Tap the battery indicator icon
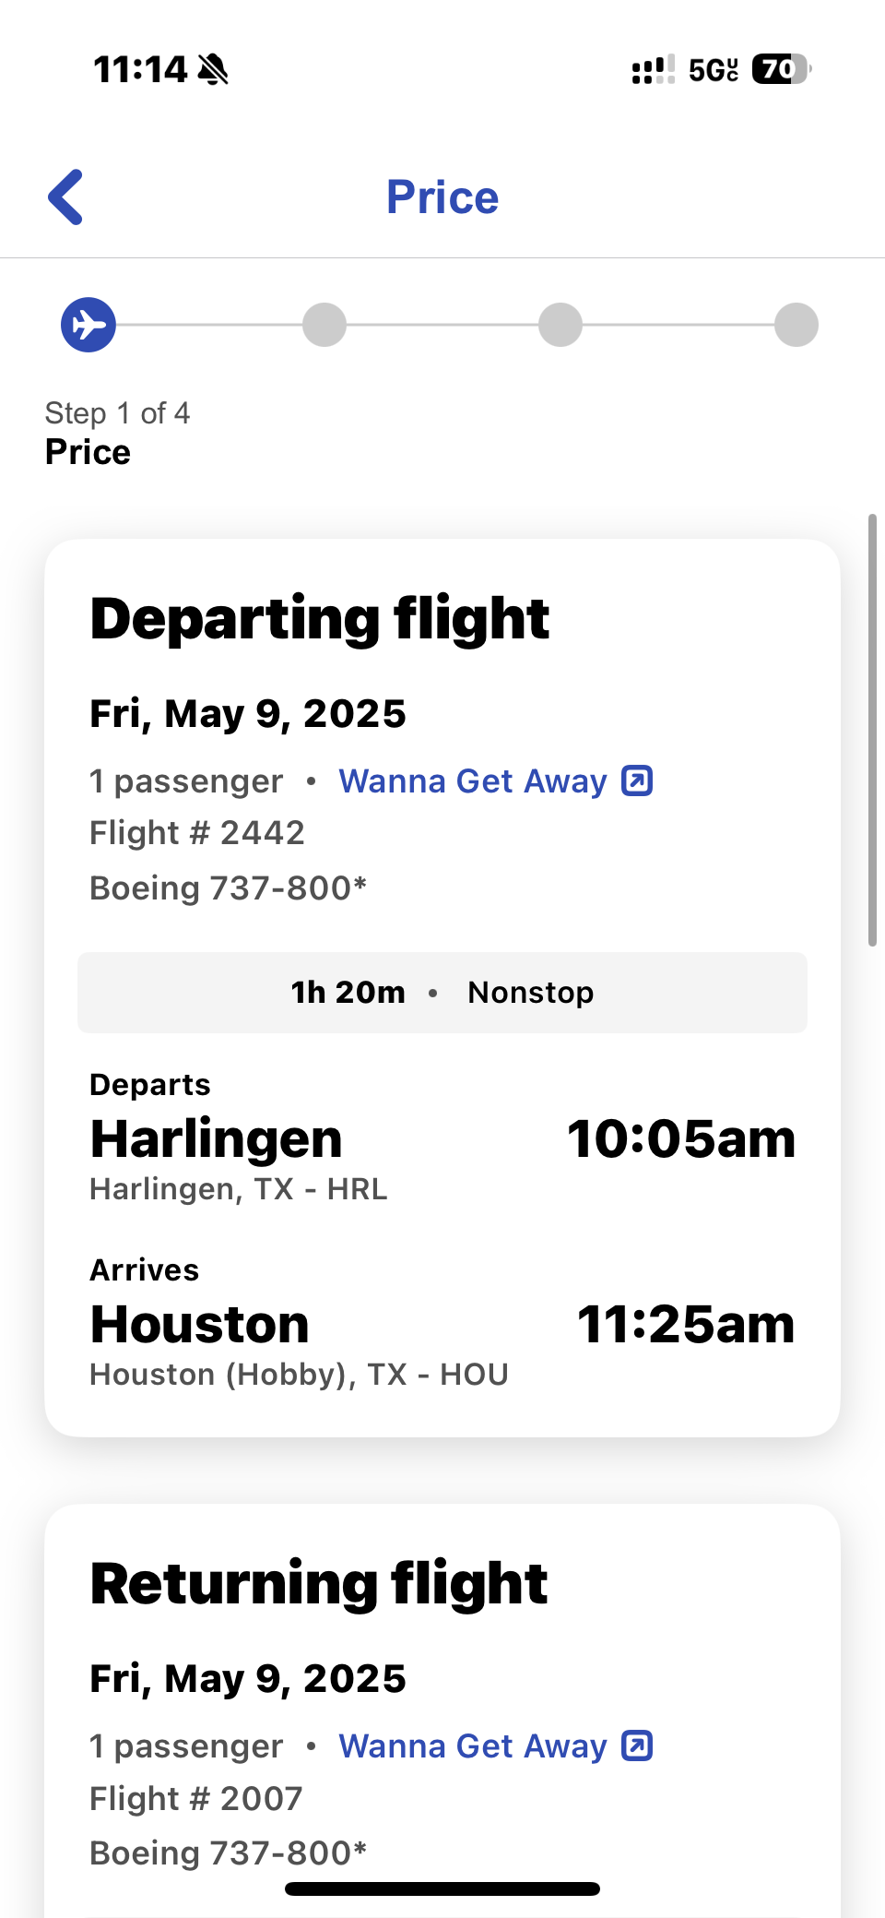Screen dimensions: 885x1918 [781, 69]
